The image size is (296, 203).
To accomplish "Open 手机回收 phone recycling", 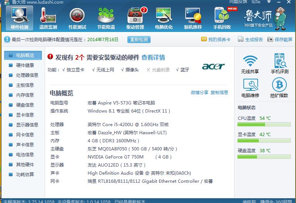I will pyautogui.click(x=222, y=18).
